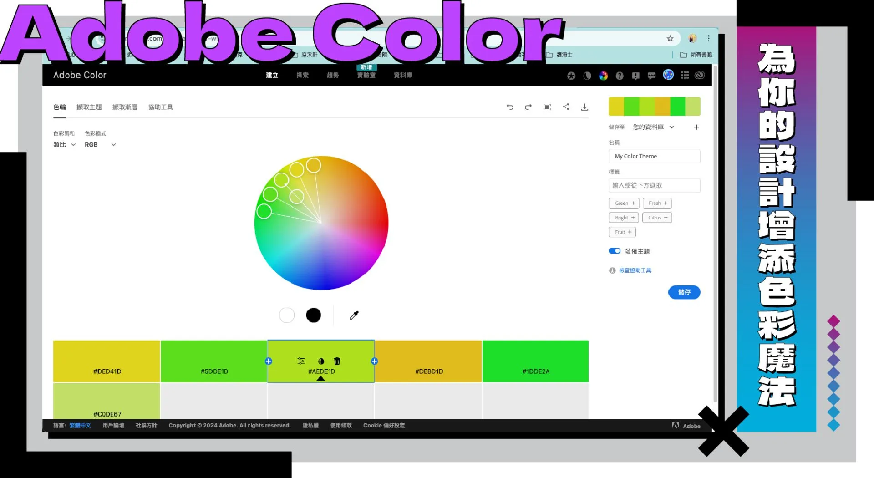Add the Fresh tag
This screenshot has width=874, height=478.
pyautogui.click(x=657, y=203)
